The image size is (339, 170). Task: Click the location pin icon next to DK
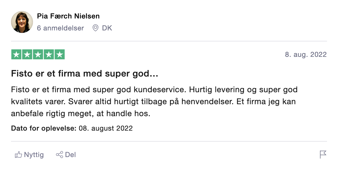coord(95,28)
